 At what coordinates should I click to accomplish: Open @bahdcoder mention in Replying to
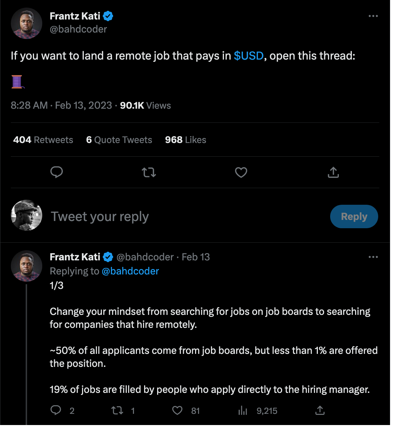pyautogui.click(x=130, y=271)
